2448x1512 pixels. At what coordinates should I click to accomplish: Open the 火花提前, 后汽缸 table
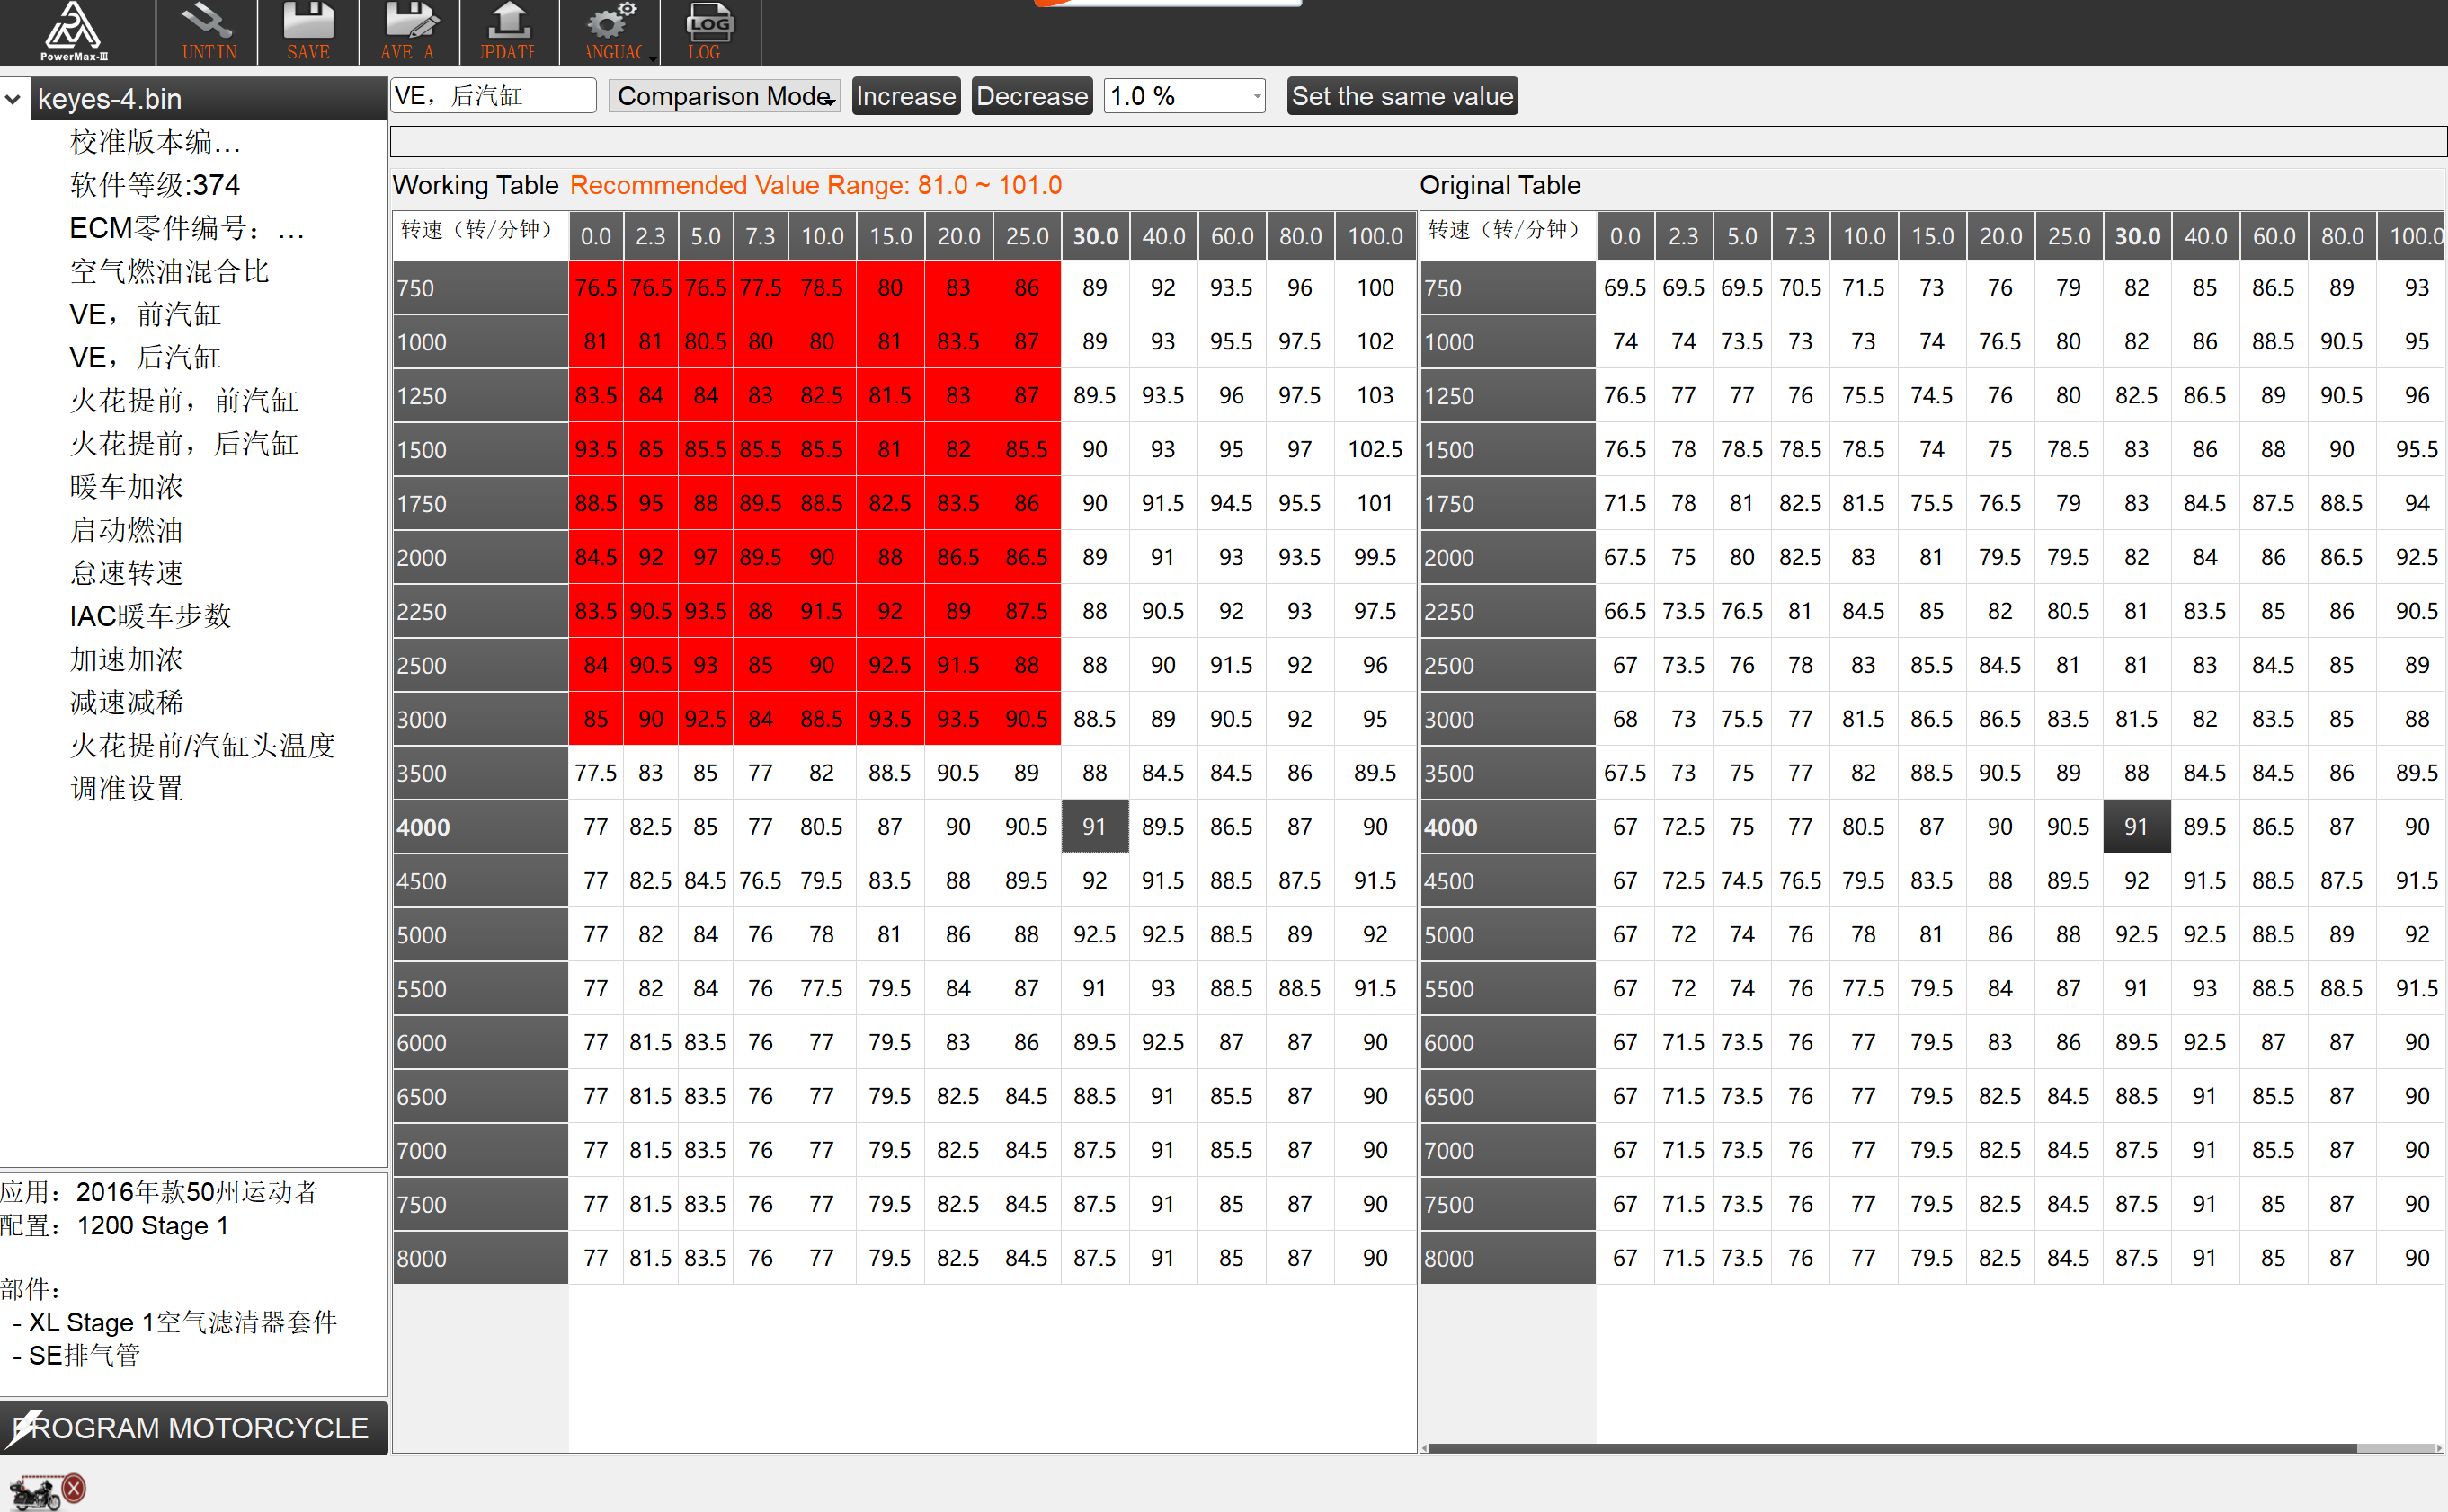coord(184,444)
